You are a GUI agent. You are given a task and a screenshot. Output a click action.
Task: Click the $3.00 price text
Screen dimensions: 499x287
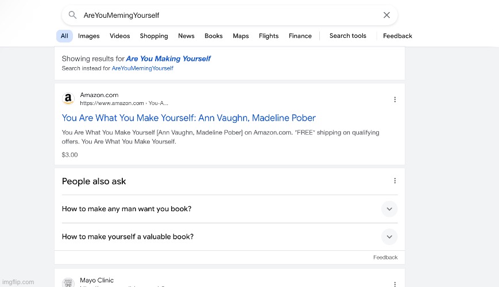[x=69, y=155]
